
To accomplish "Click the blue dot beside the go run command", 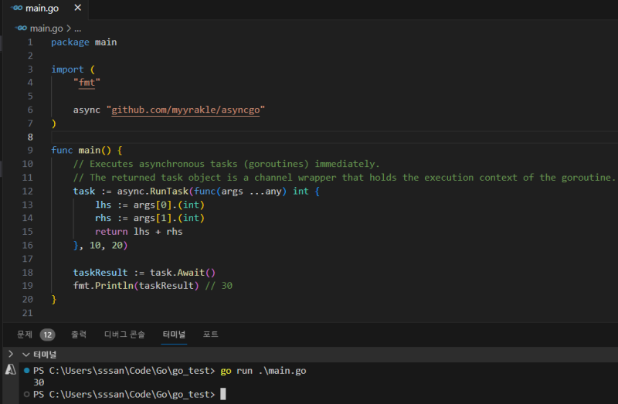I will point(26,371).
